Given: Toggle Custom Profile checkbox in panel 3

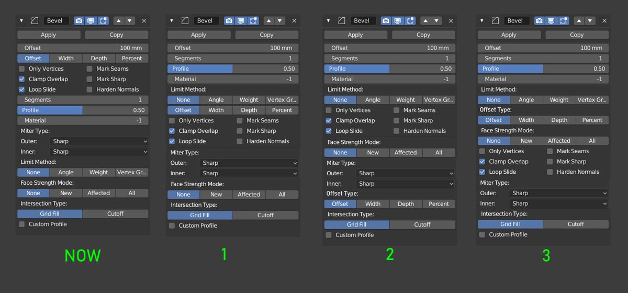Looking at the screenshot, I should pos(482,234).
